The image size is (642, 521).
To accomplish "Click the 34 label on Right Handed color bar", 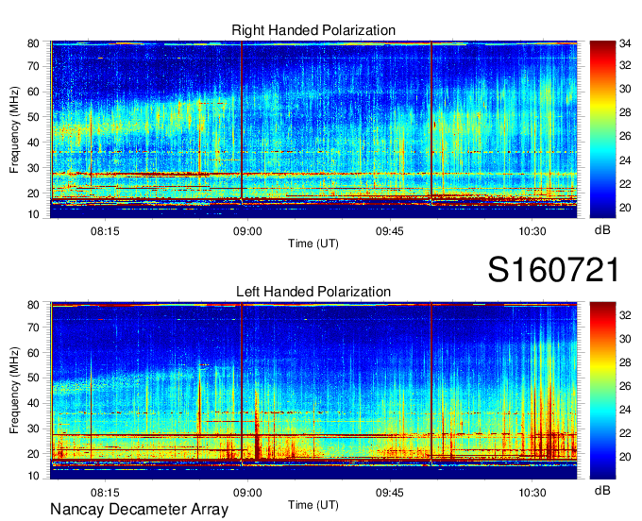I will tap(625, 43).
